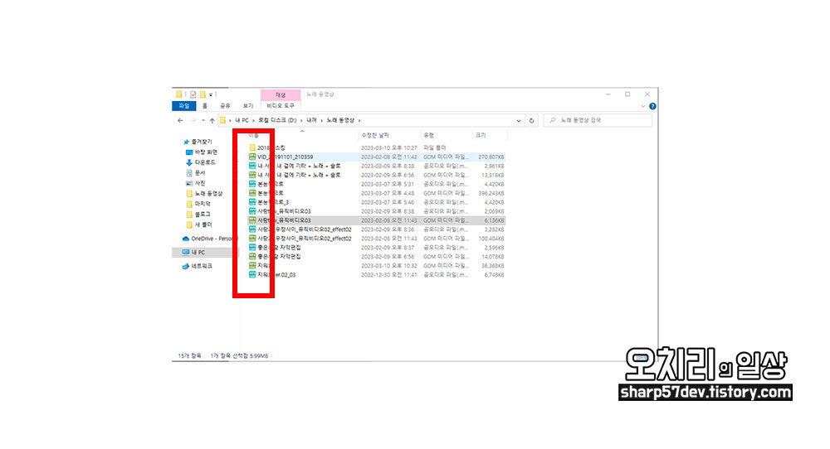This screenshot has width=830, height=449.
Task: Open 문서 in the sidebar
Action: pos(199,173)
